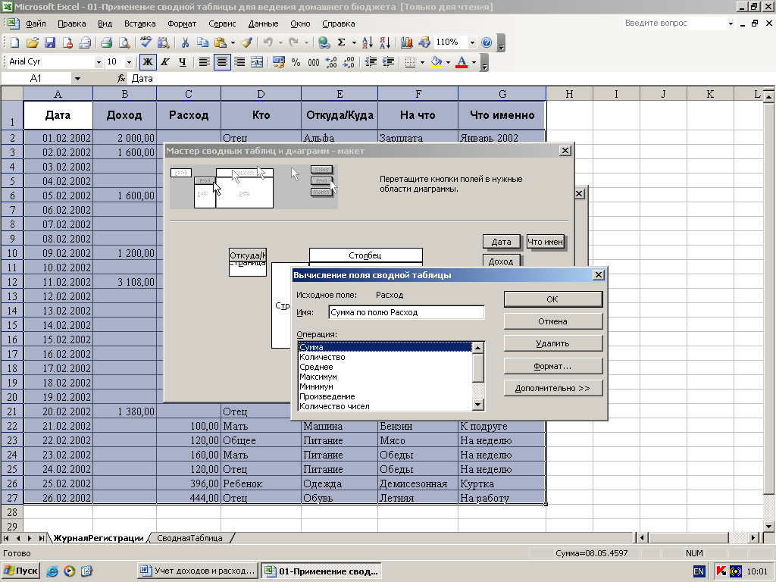This screenshot has width=776, height=582.
Task: Apply yellow fill color bucket
Action: [436, 62]
